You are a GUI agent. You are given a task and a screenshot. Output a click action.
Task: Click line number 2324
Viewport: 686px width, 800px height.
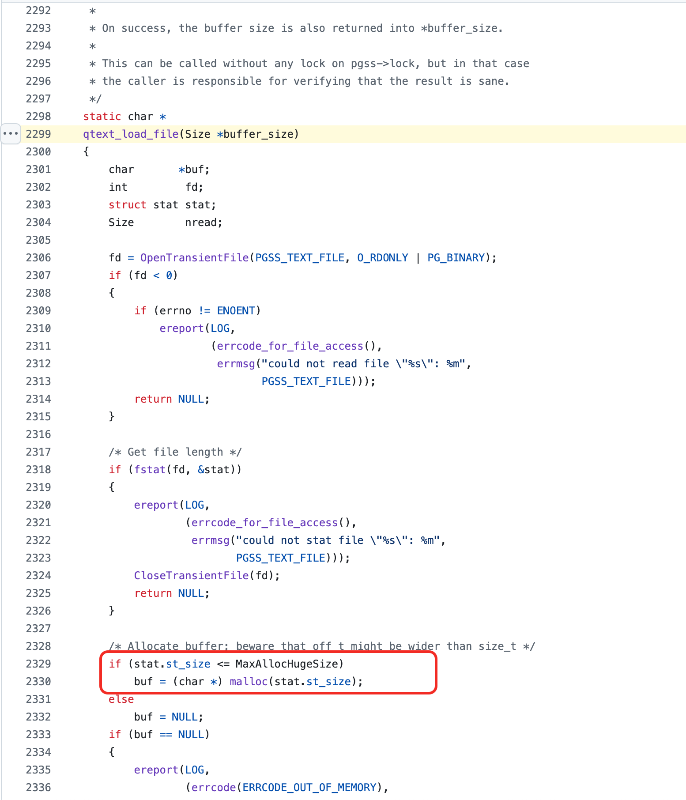(x=38, y=575)
